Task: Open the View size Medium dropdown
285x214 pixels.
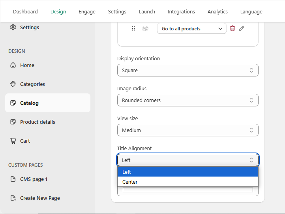Action: tap(188, 130)
